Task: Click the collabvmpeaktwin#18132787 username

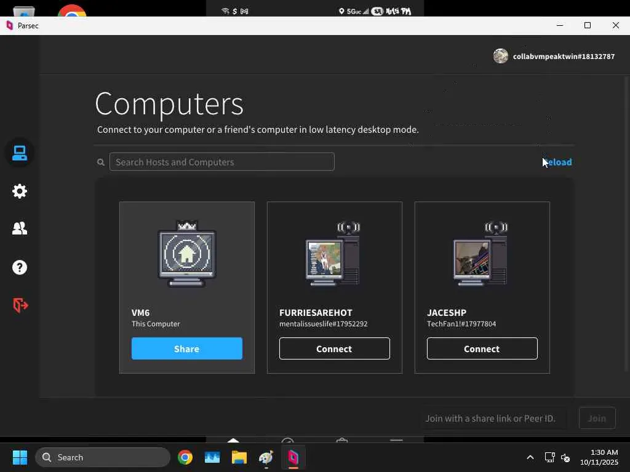Action: click(x=564, y=57)
